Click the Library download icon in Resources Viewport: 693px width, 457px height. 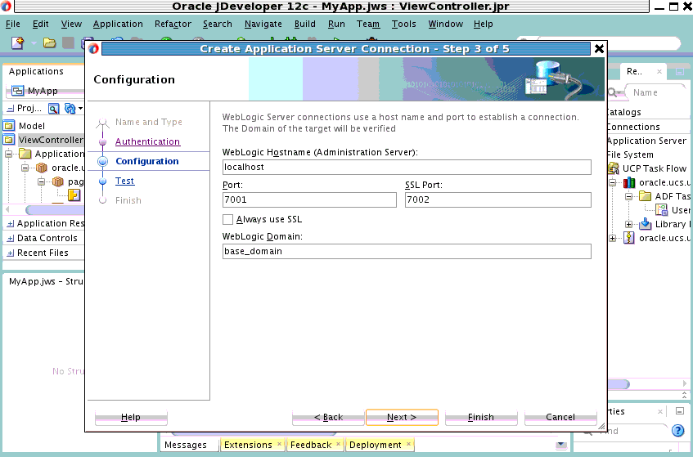646,224
